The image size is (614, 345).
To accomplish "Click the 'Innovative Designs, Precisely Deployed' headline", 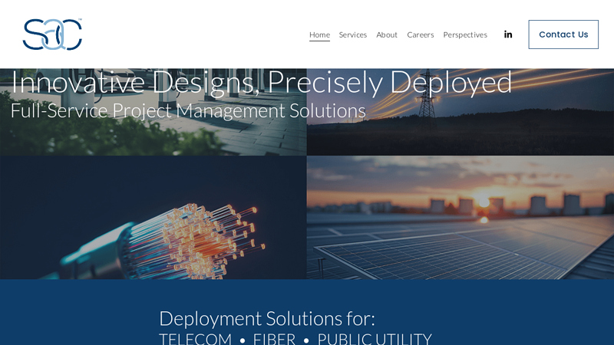I will pos(261,82).
